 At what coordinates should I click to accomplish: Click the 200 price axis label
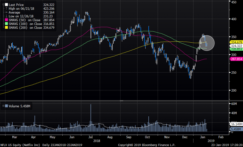coord(234,90)
